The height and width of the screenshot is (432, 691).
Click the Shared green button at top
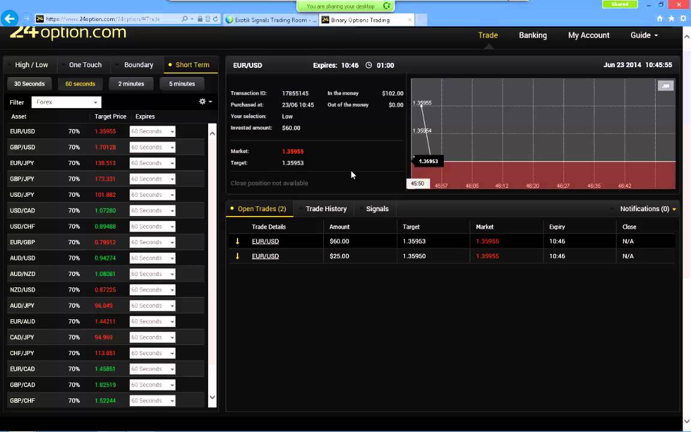click(x=620, y=4)
